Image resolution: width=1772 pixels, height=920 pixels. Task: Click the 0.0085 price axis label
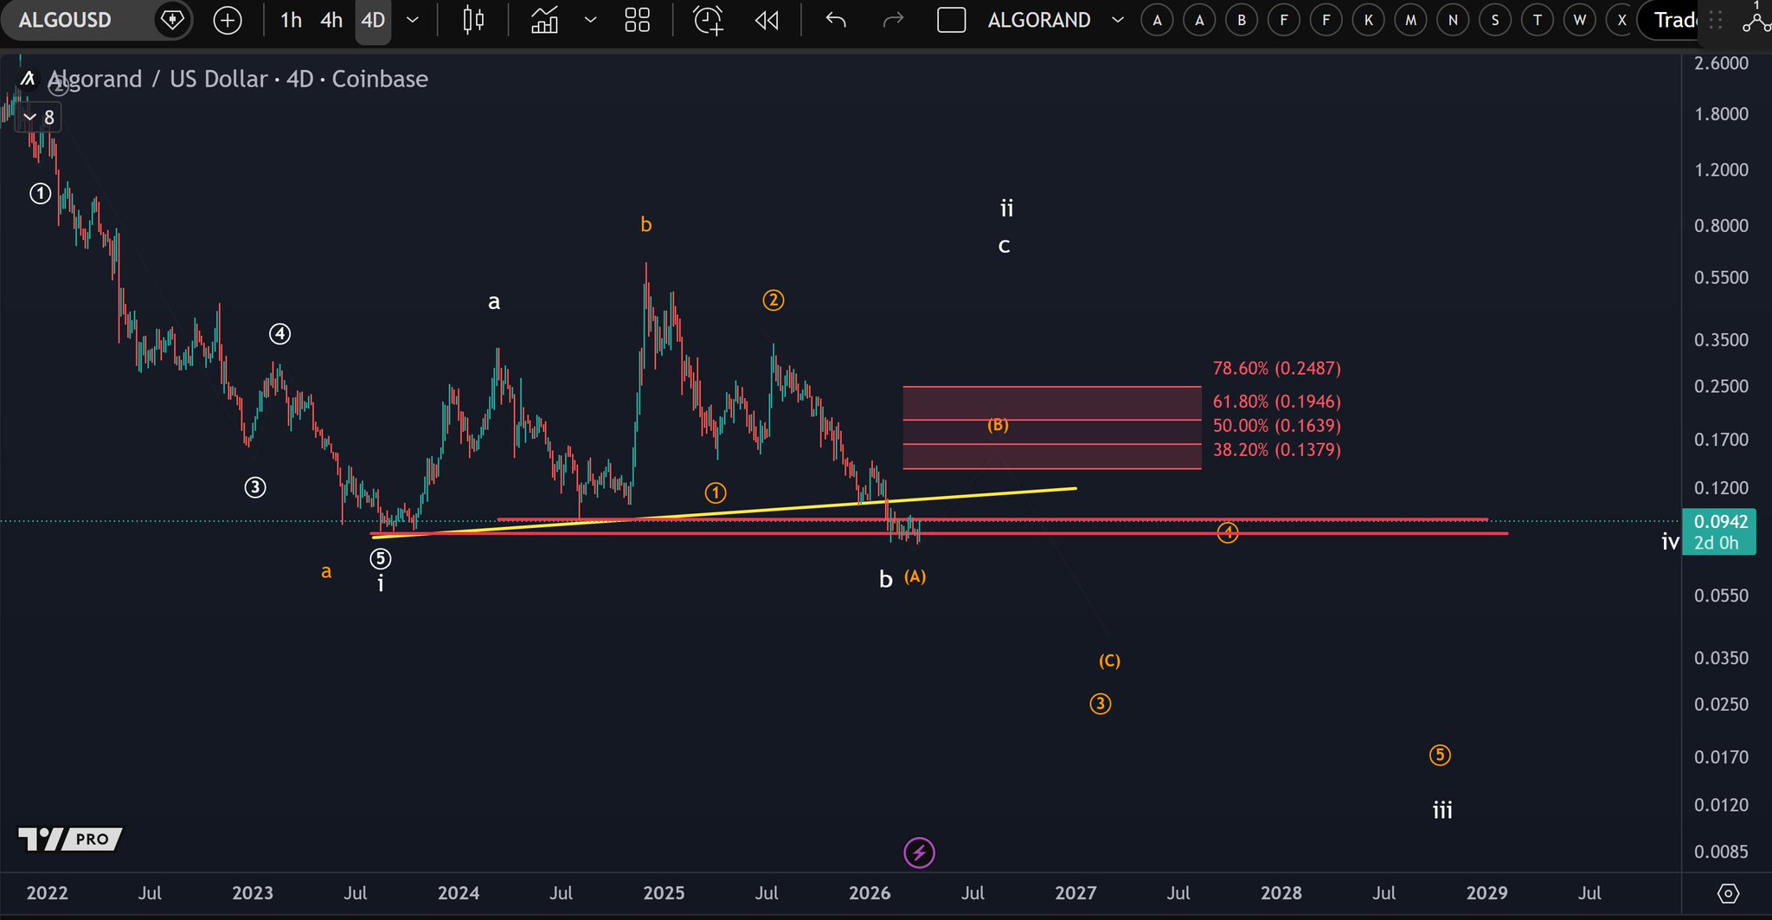tap(1721, 852)
